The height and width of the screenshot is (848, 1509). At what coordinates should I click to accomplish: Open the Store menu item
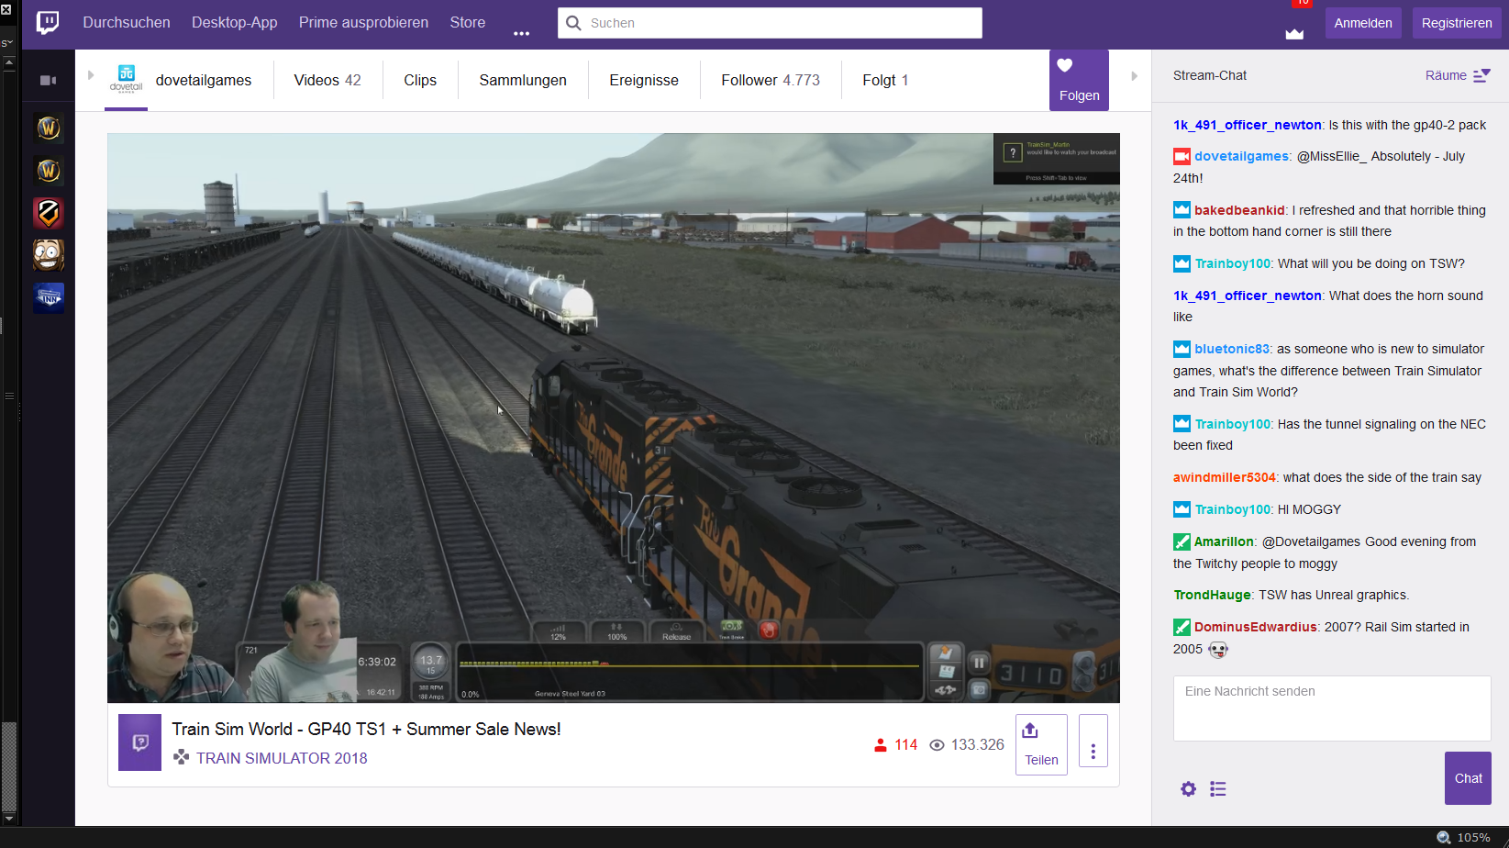tap(468, 22)
